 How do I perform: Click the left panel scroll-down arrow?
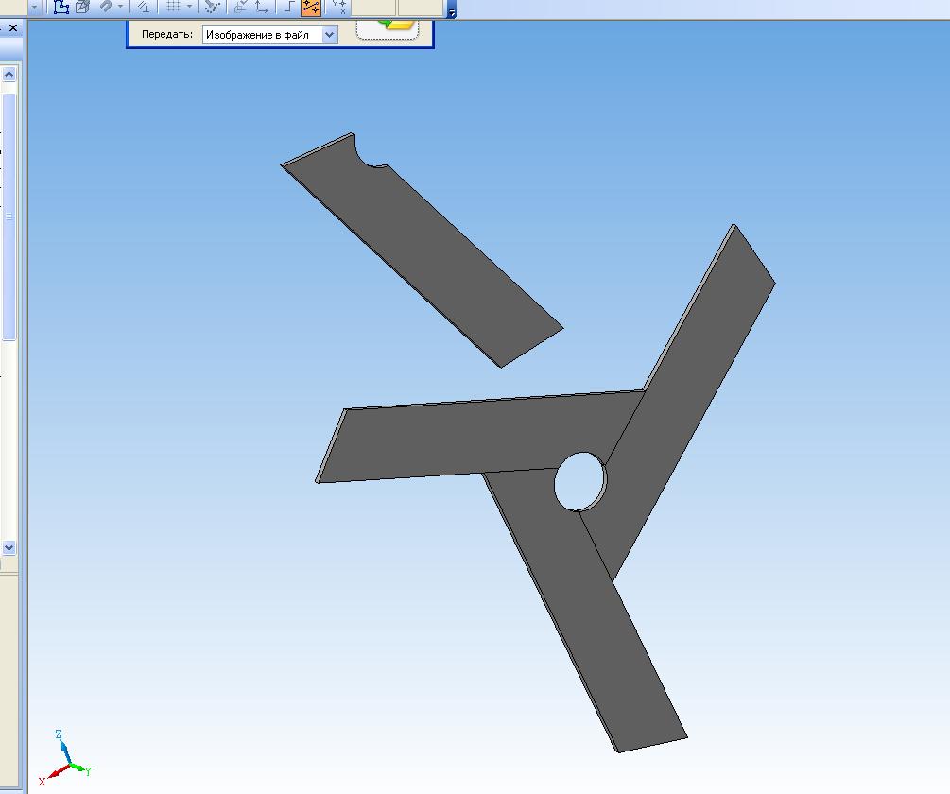pos(9,547)
